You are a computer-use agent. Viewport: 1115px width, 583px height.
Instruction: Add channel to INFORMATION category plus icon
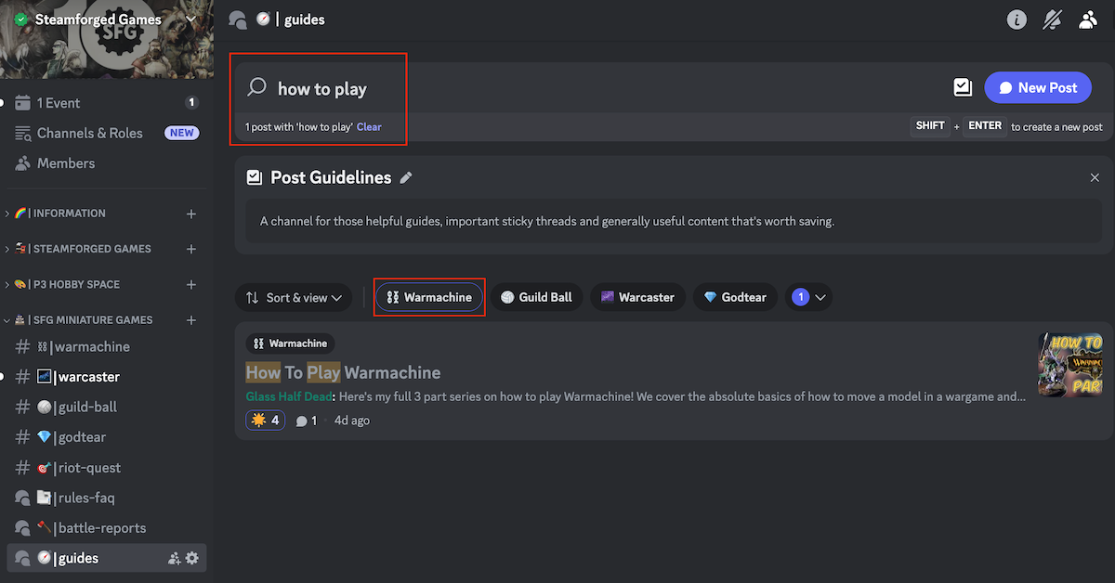(191, 214)
